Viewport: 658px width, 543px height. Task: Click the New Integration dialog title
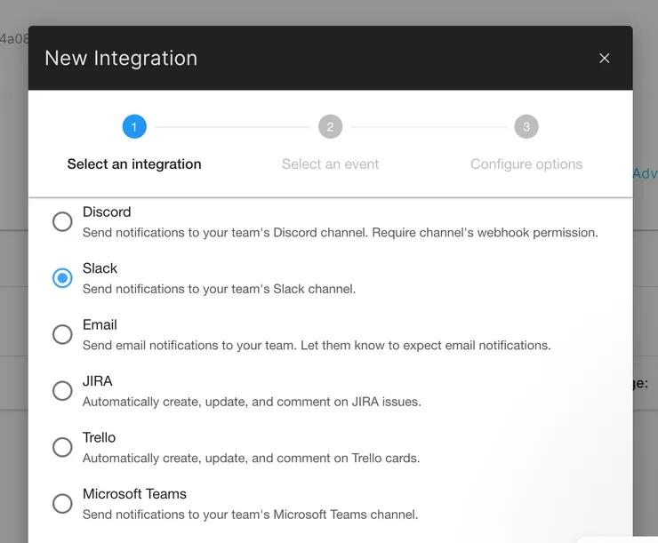coord(121,59)
